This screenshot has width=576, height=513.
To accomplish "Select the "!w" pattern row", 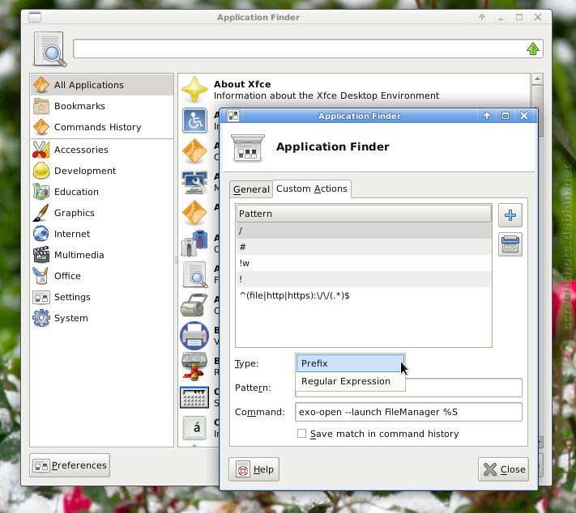I will pyautogui.click(x=364, y=263).
